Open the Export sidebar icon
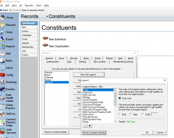The width and height of the screenshot is (174, 138). (2, 39)
